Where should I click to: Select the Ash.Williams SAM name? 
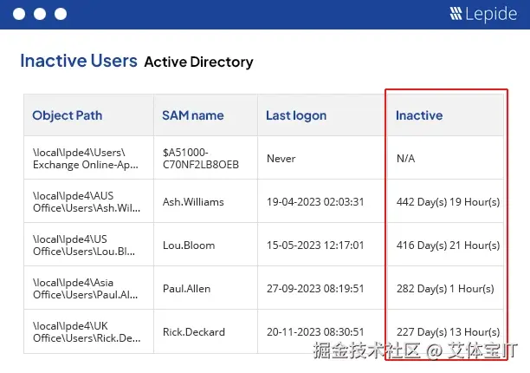click(193, 202)
